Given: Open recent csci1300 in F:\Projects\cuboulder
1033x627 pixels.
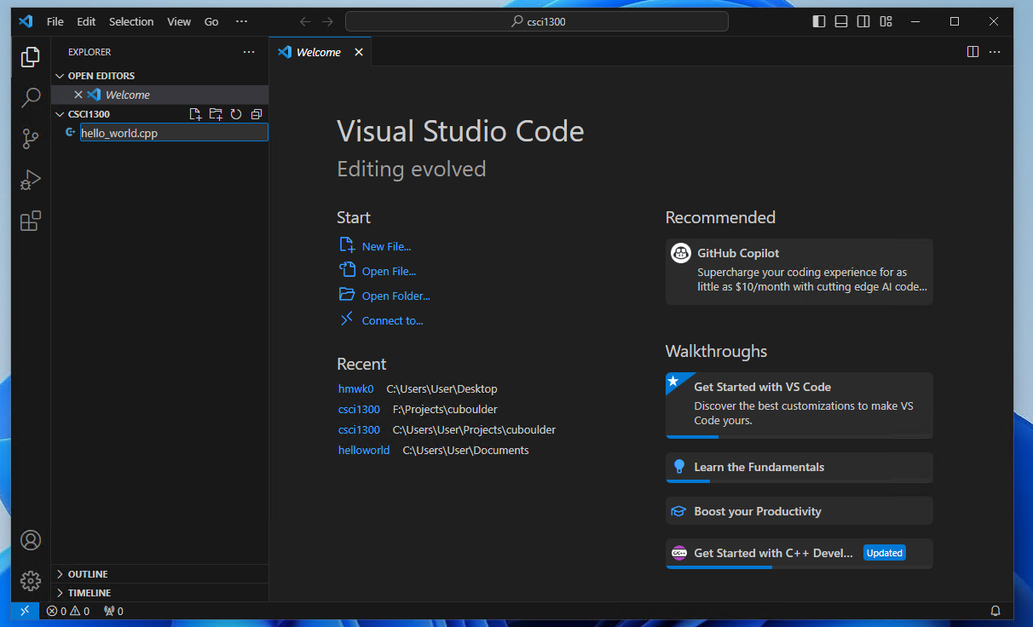Looking at the screenshot, I should [359, 409].
